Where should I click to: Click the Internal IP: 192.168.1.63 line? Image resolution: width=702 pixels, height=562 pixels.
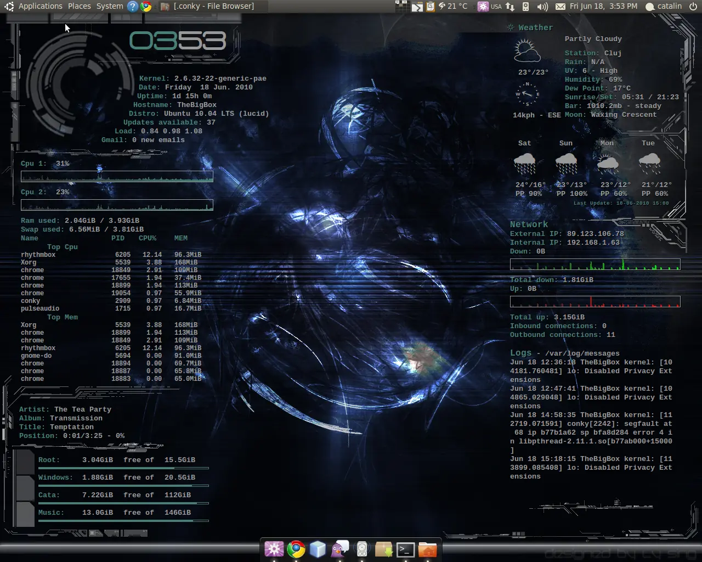(x=565, y=243)
